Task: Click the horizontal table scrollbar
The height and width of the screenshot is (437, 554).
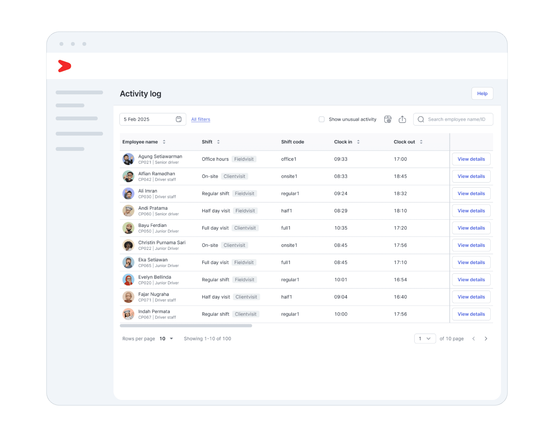Action: click(186, 326)
